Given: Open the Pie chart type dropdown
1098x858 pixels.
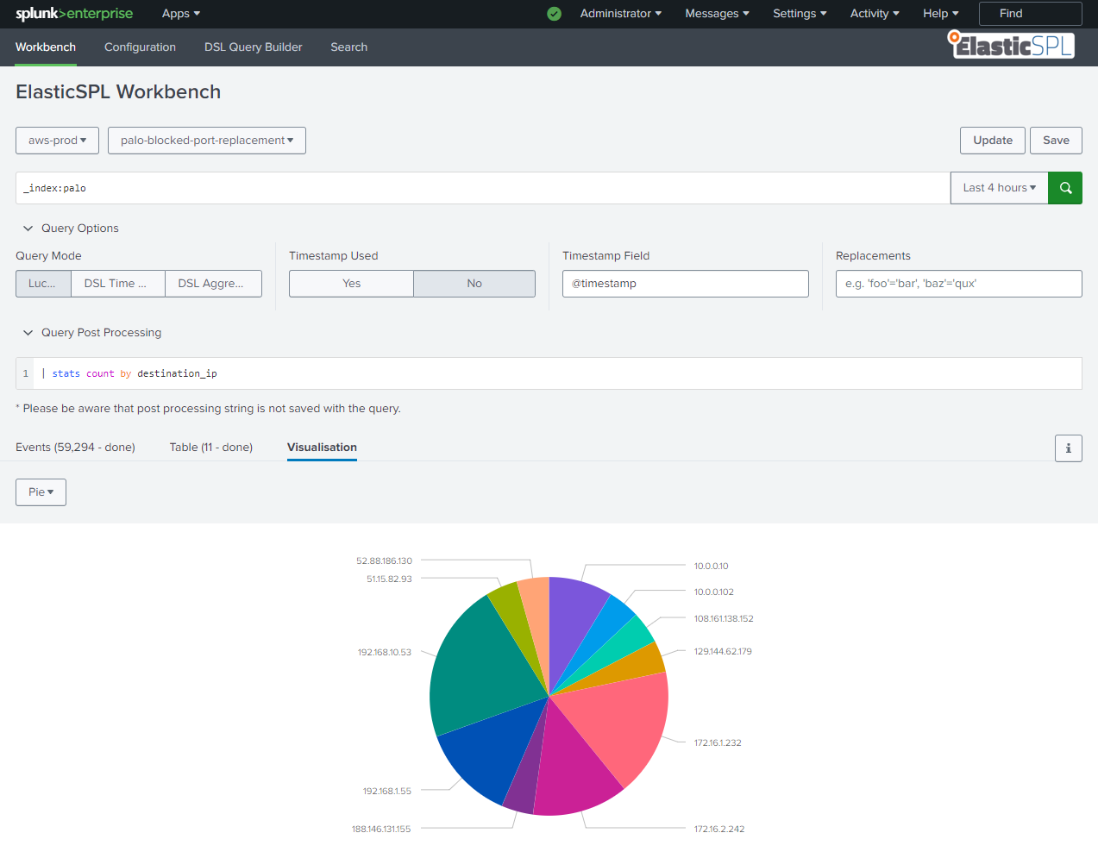Looking at the screenshot, I should tap(41, 492).
